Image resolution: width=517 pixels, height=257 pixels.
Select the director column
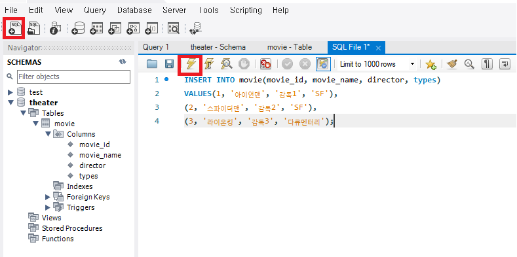(x=92, y=165)
